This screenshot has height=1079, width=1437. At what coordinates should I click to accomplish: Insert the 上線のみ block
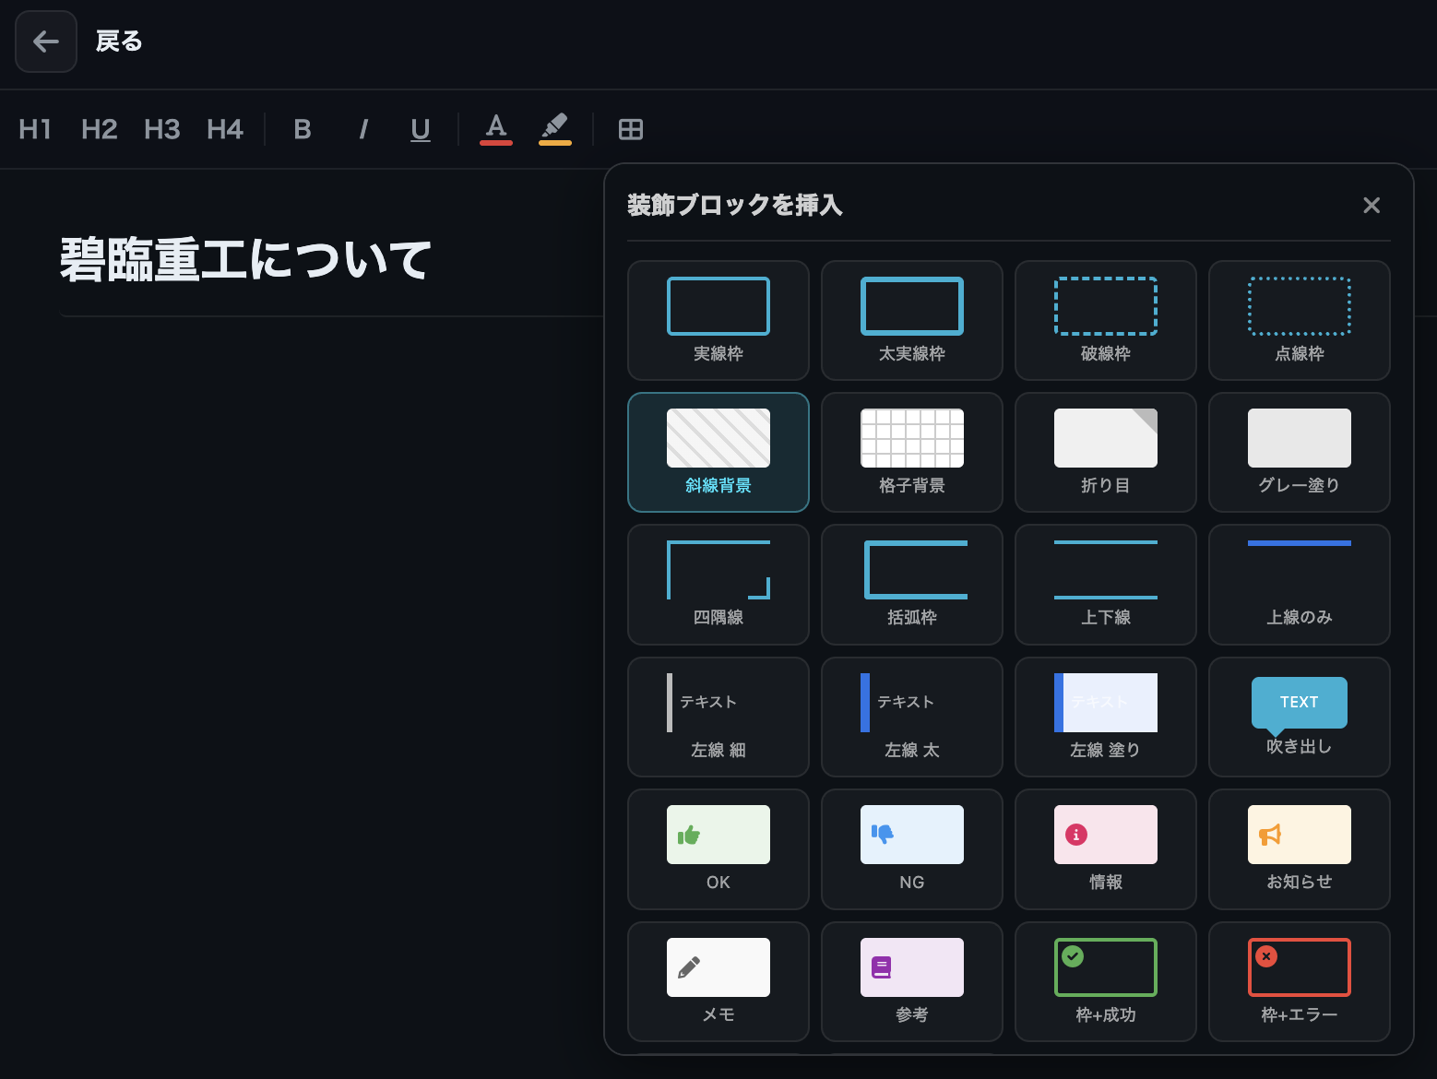point(1300,585)
